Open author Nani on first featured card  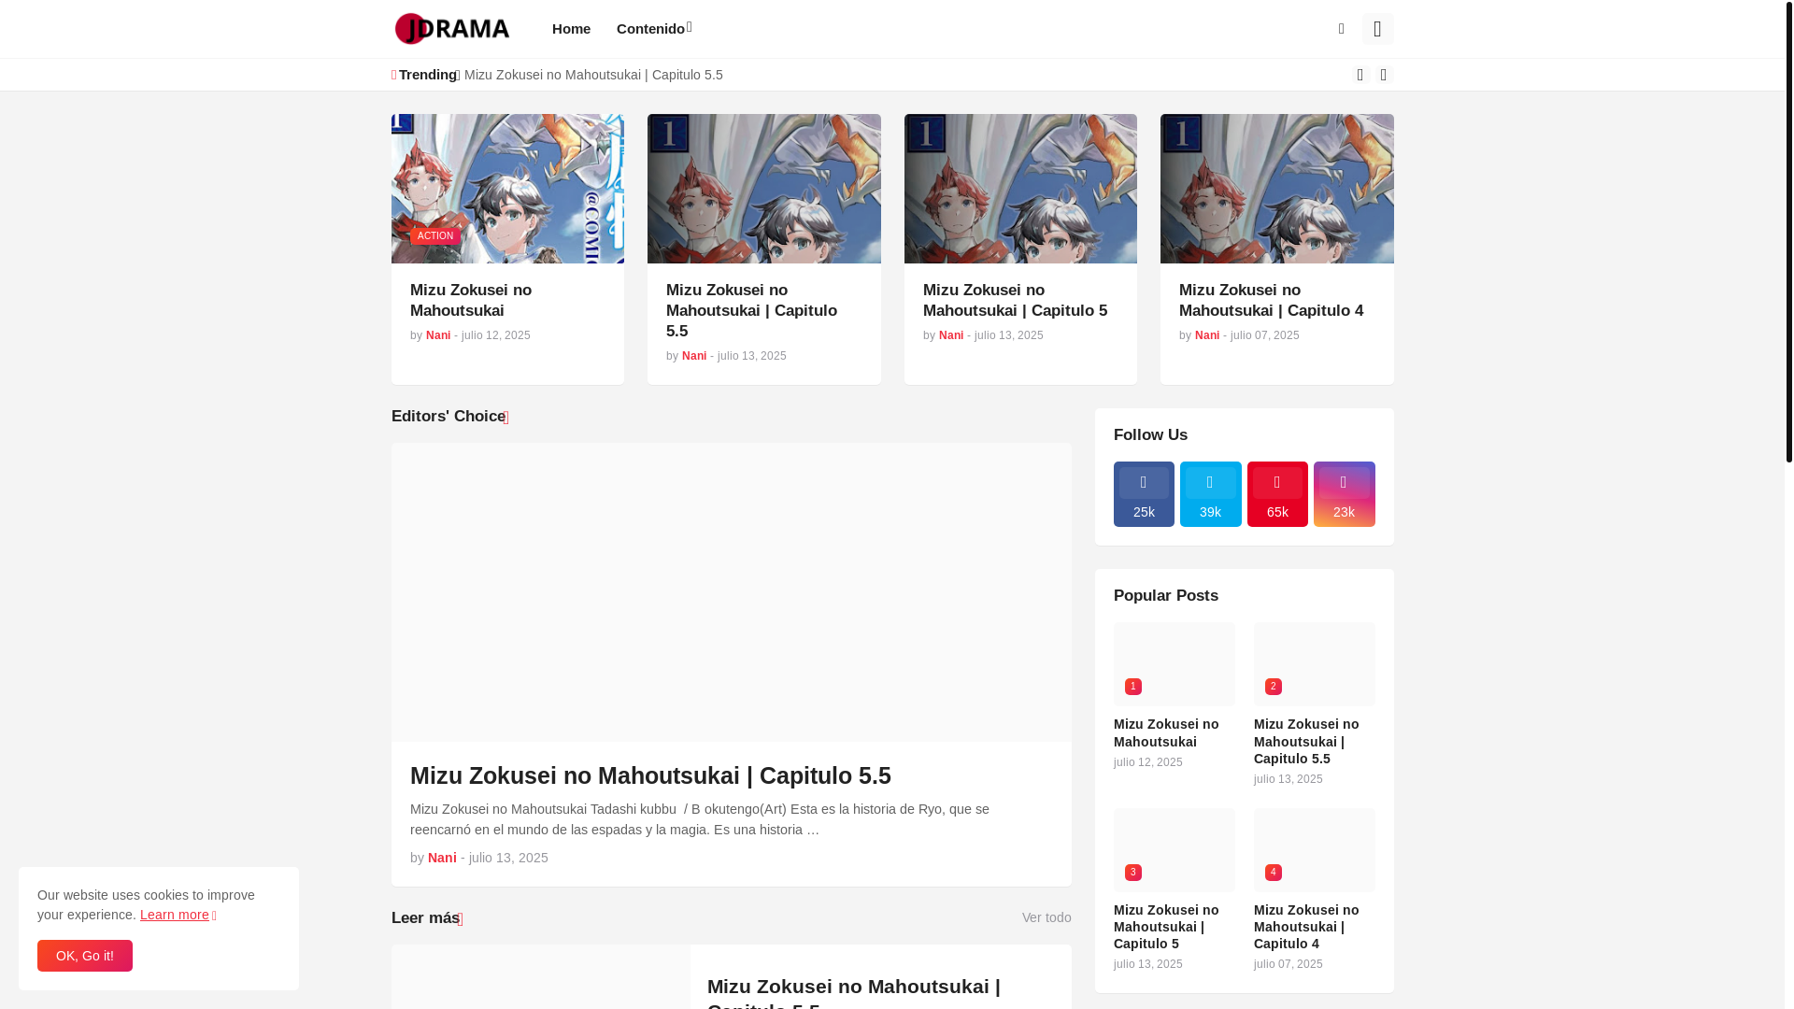pos(438,335)
